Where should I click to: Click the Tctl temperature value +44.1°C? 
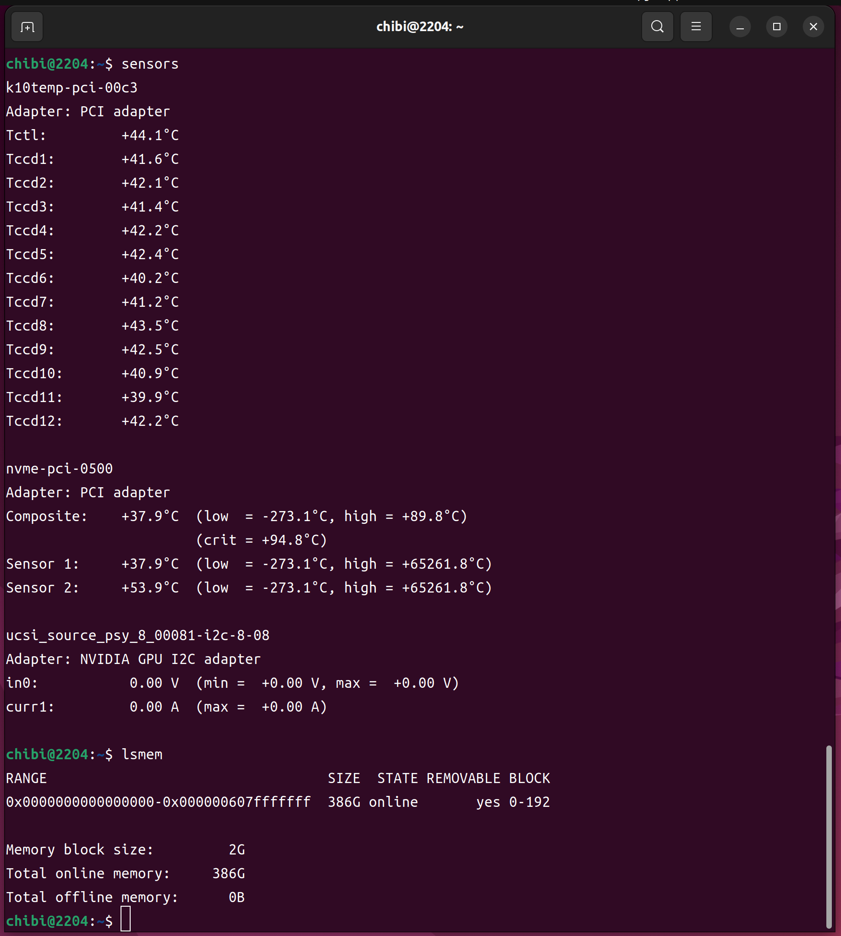[x=150, y=135]
